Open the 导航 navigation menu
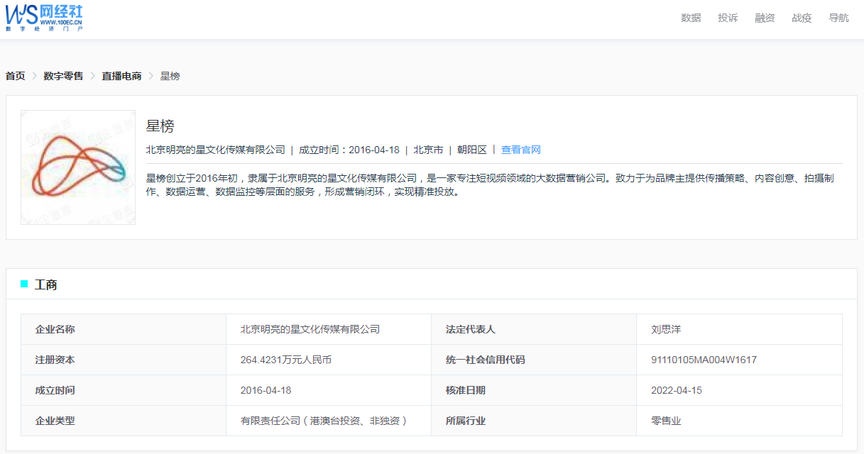 click(838, 18)
